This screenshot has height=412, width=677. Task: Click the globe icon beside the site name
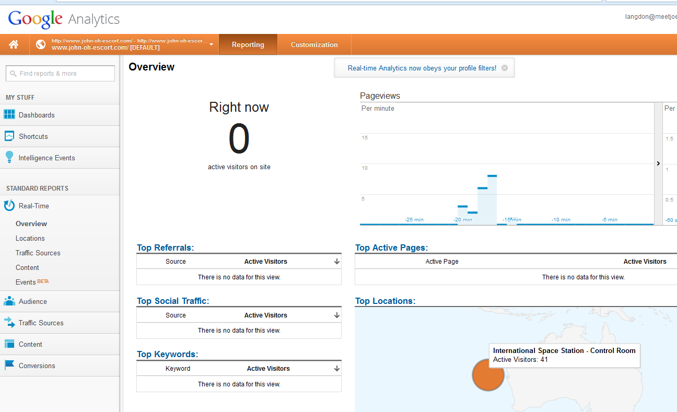(41, 44)
